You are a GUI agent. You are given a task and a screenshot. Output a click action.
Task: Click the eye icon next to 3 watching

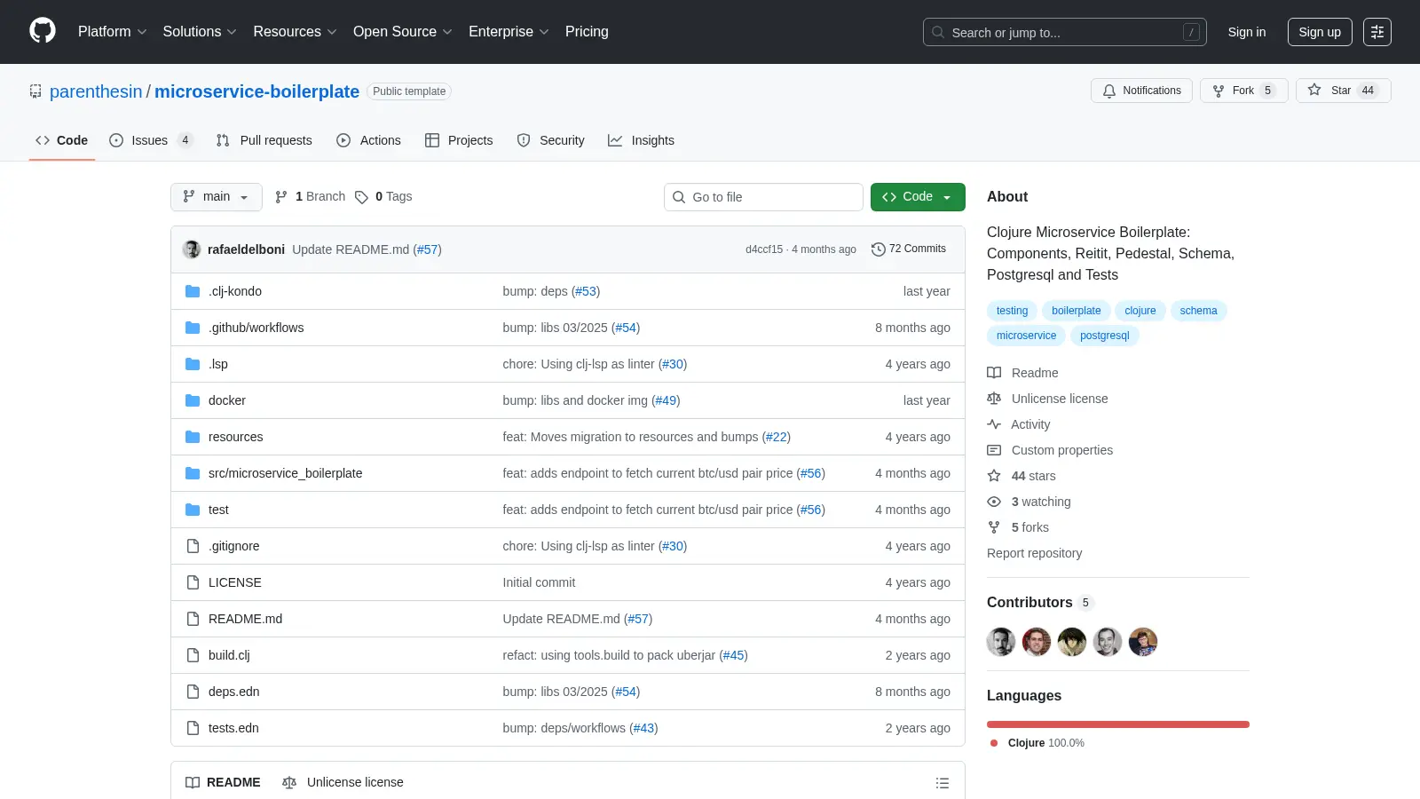[x=994, y=502]
